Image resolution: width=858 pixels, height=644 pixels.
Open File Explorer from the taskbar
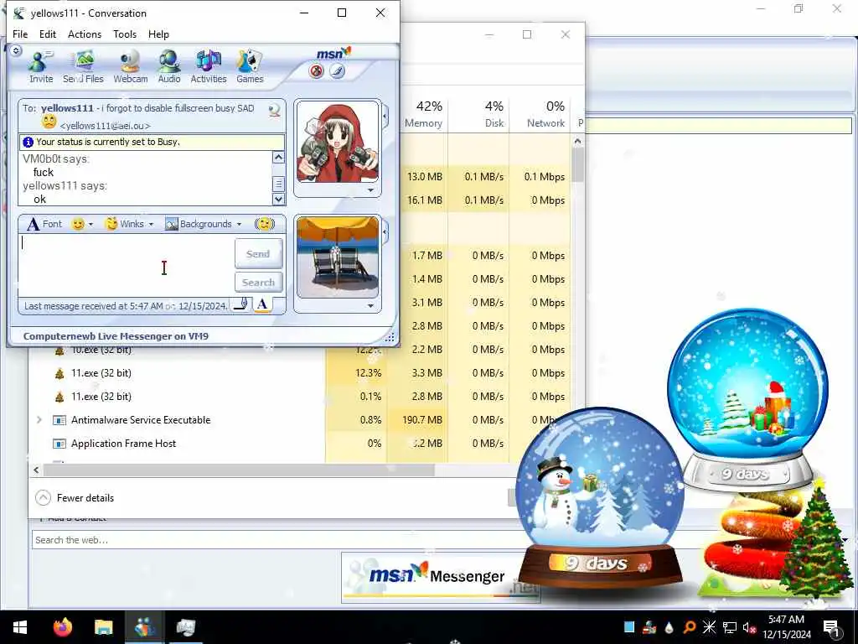pyautogui.click(x=103, y=627)
